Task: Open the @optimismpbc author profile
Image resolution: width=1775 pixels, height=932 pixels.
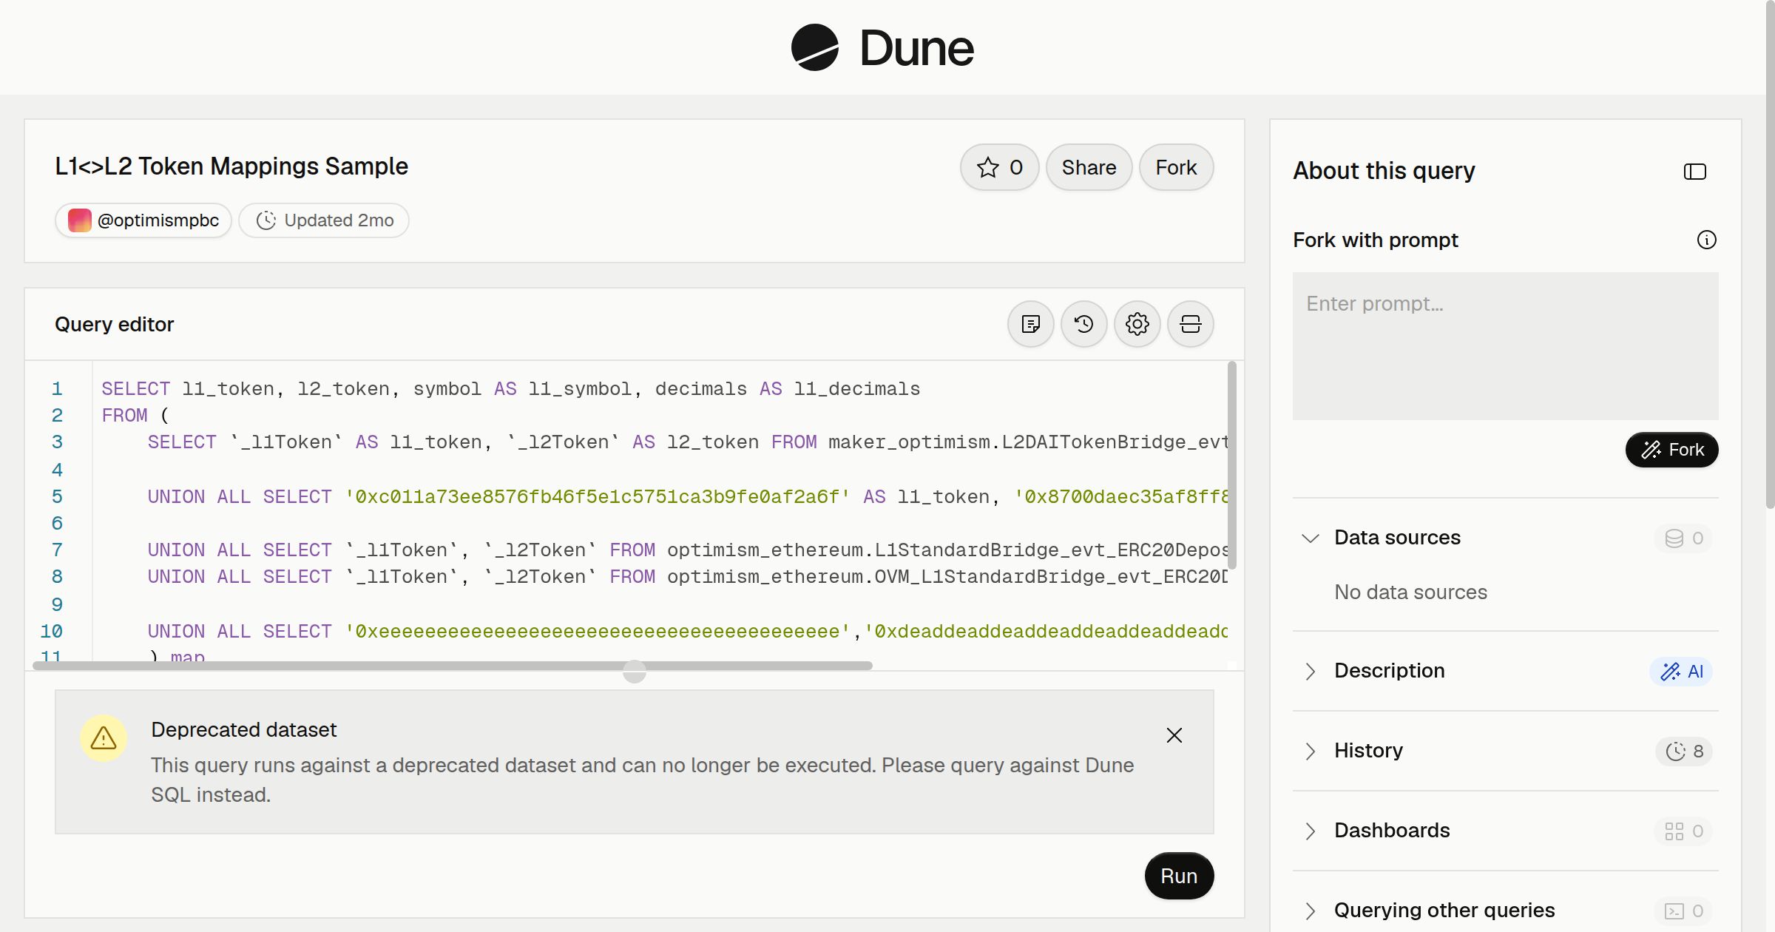Action: (143, 220)
